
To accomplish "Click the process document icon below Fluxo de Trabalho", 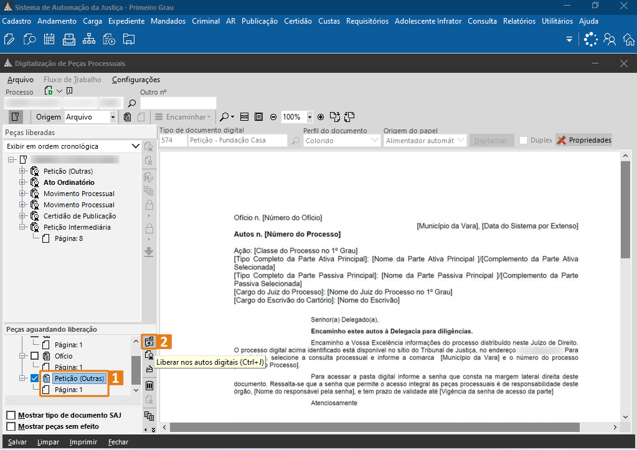I will (x=49, y=91).
